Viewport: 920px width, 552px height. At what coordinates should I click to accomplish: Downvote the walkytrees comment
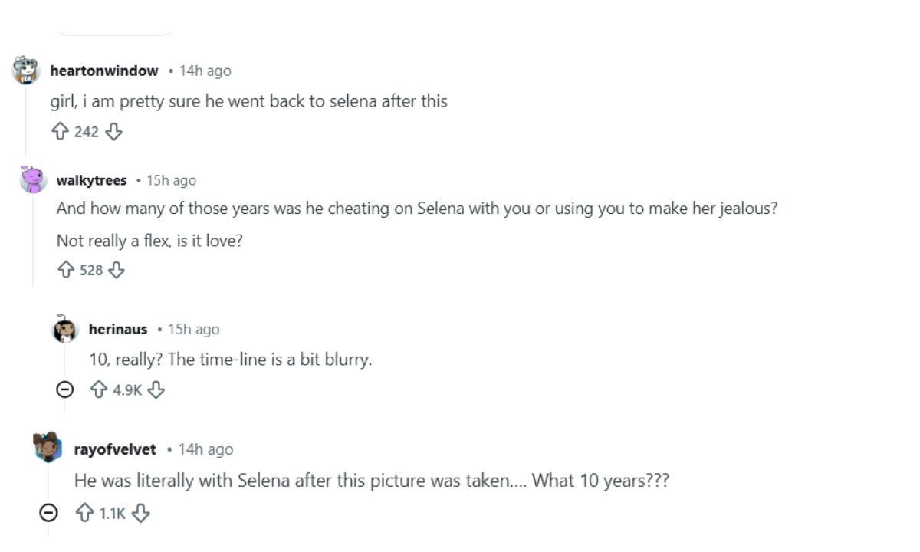[x=117, y=269]
